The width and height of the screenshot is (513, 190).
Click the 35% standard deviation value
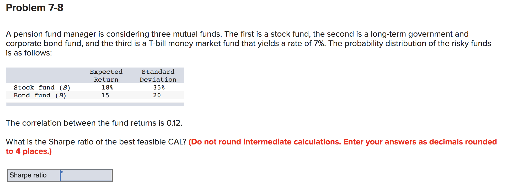[159, 87]
